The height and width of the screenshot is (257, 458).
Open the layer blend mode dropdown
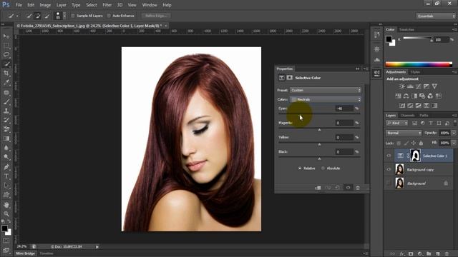pos(404,133)
